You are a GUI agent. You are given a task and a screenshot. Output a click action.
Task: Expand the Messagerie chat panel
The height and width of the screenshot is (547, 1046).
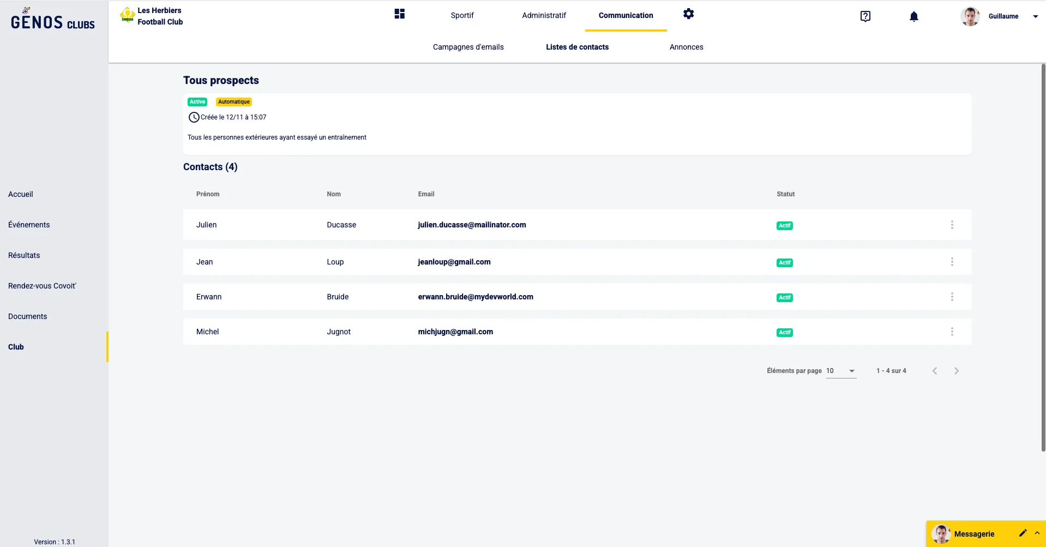[1037, 533]
